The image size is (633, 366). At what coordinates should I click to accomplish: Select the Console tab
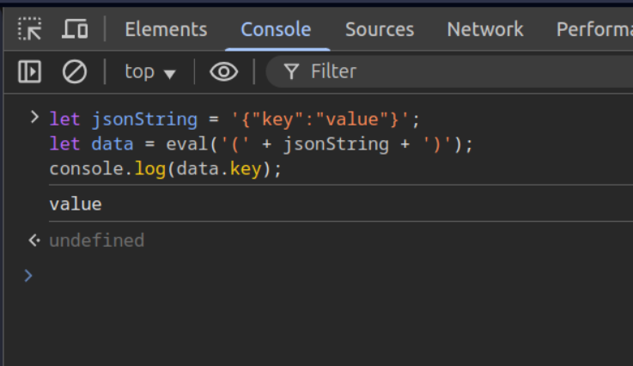pos(276,29)
